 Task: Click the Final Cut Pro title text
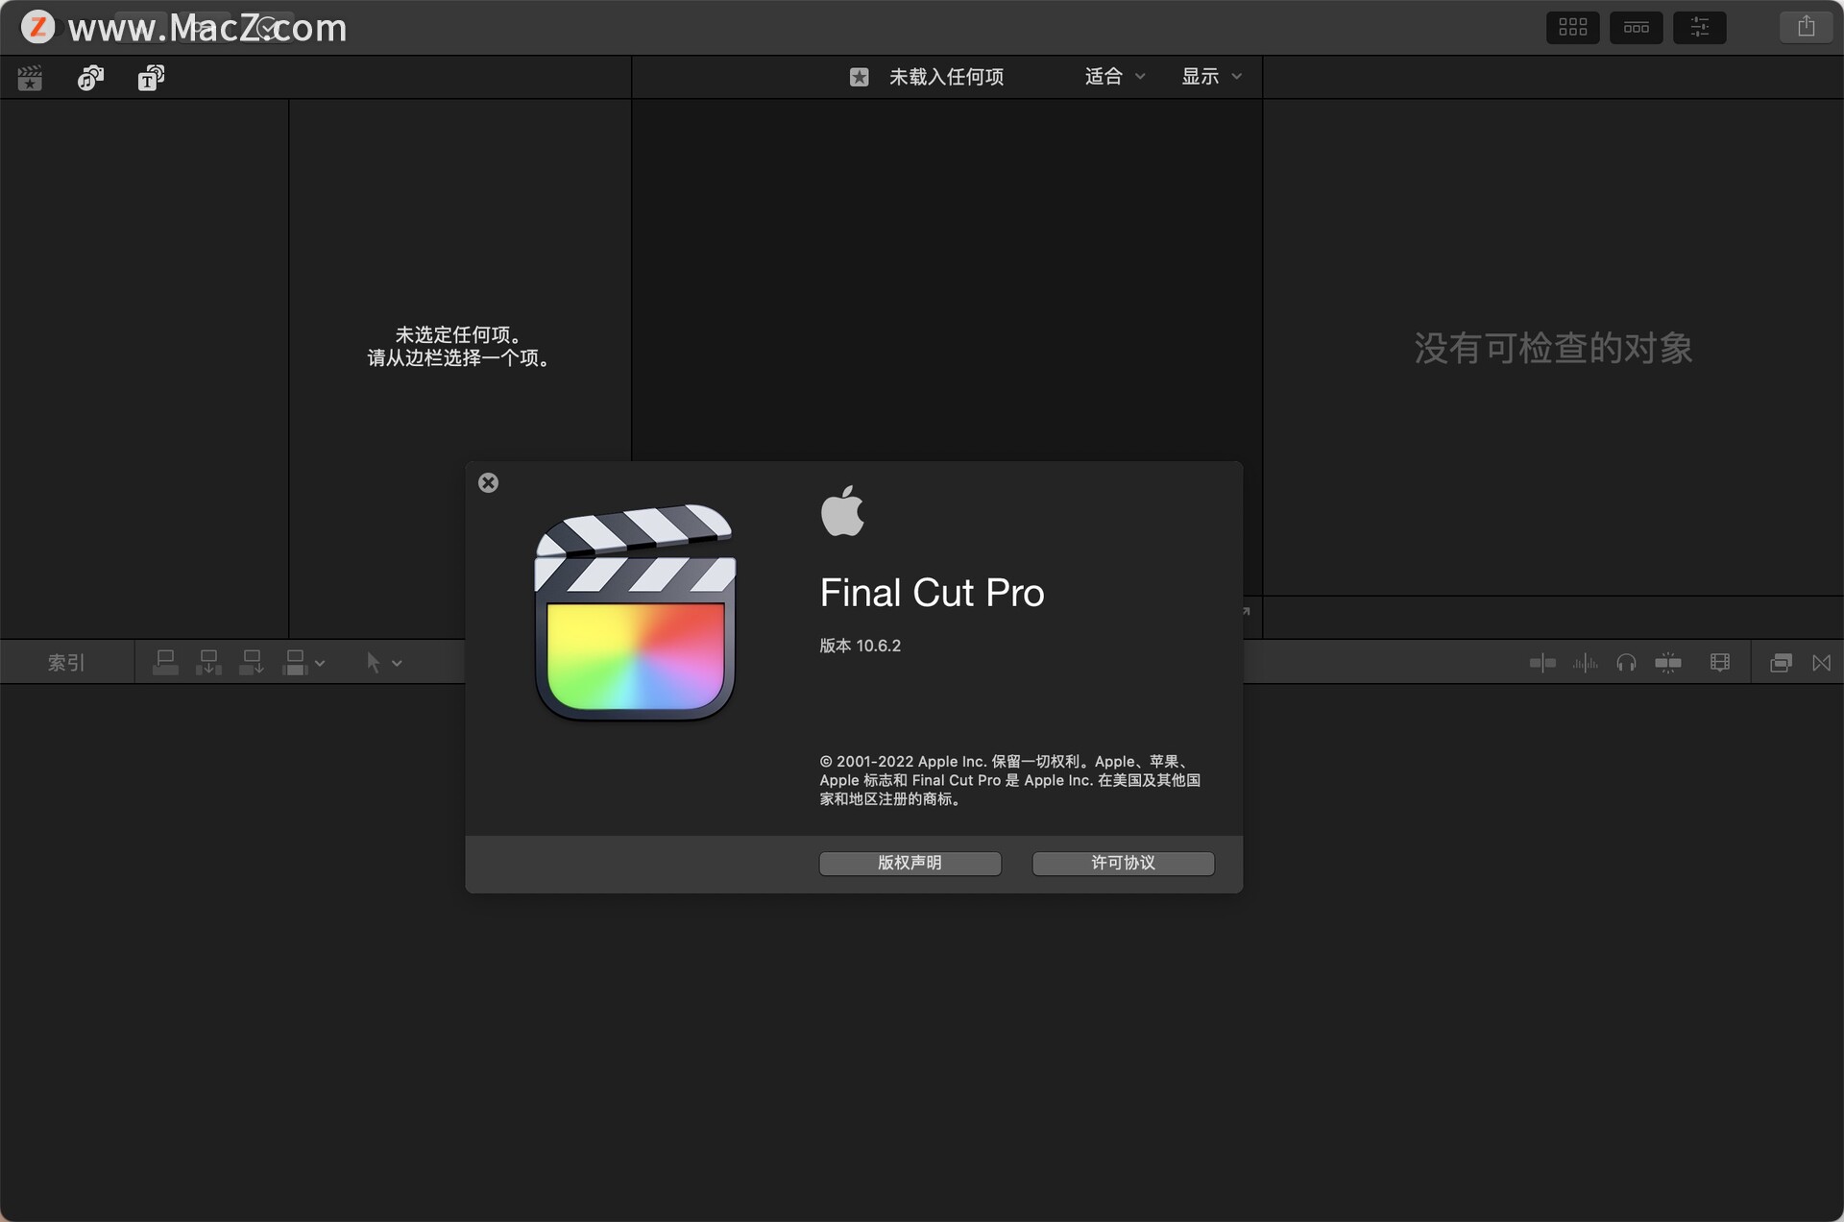932,593
